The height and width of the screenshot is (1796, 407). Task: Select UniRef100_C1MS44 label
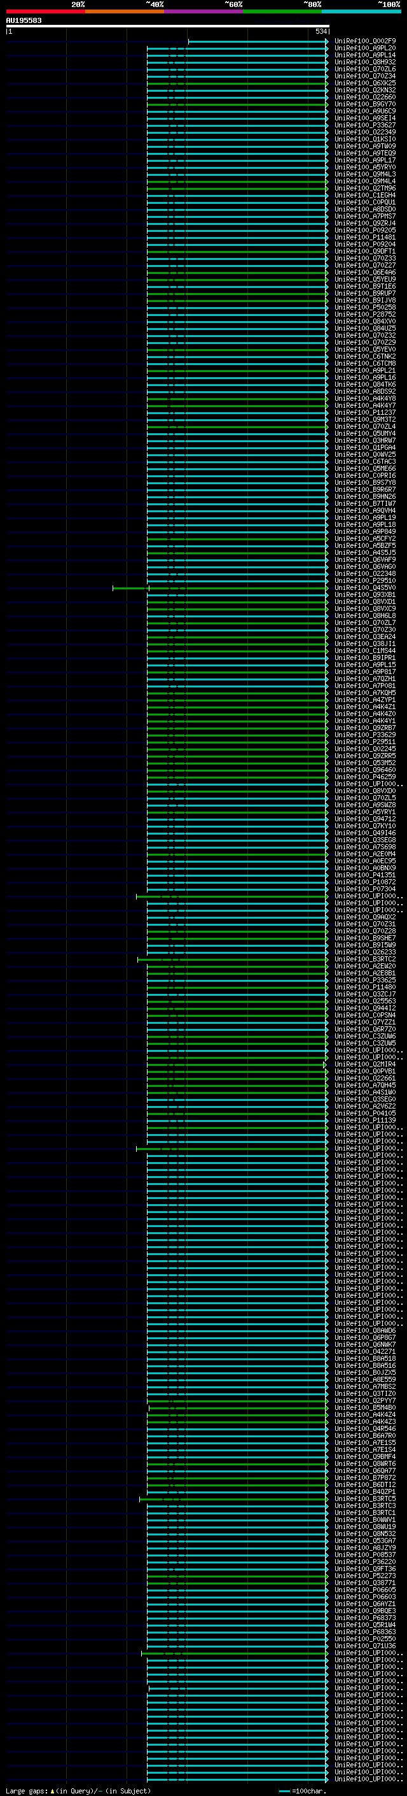[x=365, y=651]
